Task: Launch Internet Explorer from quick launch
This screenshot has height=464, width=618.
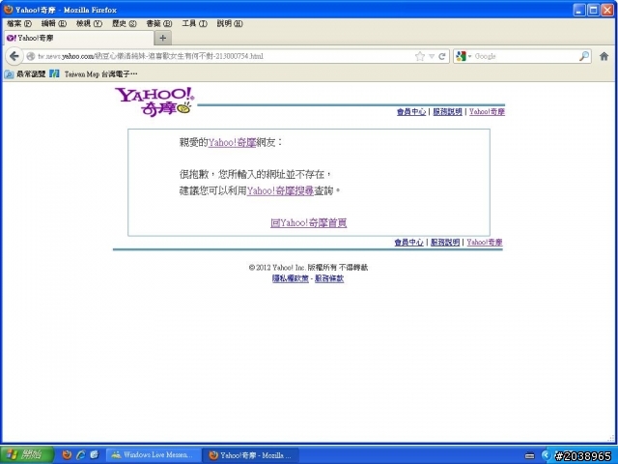Action: [x=81, y=455]
